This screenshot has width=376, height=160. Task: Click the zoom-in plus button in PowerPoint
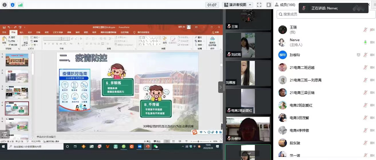210,141
